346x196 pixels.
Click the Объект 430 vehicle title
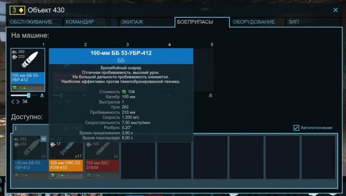46,10
